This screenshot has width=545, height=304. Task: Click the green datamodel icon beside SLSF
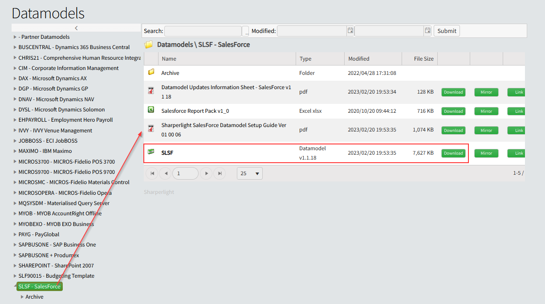(x=151, y=152)
